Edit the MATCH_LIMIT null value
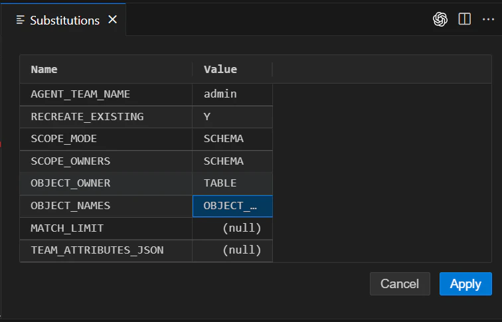 232,228
